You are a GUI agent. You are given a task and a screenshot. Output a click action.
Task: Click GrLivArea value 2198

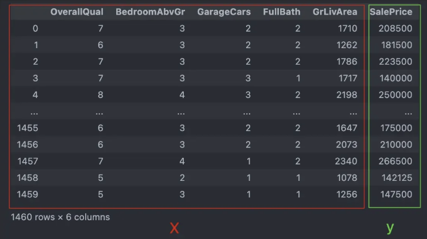(x=347, y=95)
